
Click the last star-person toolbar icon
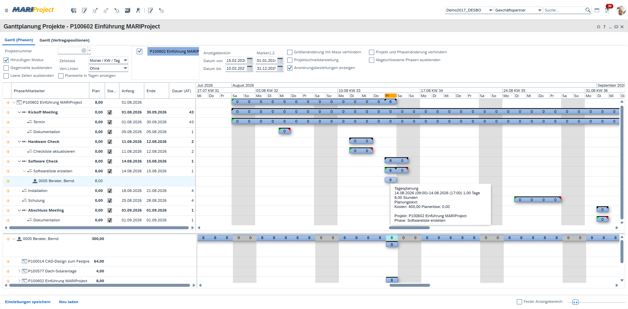[x=161, y=10]
